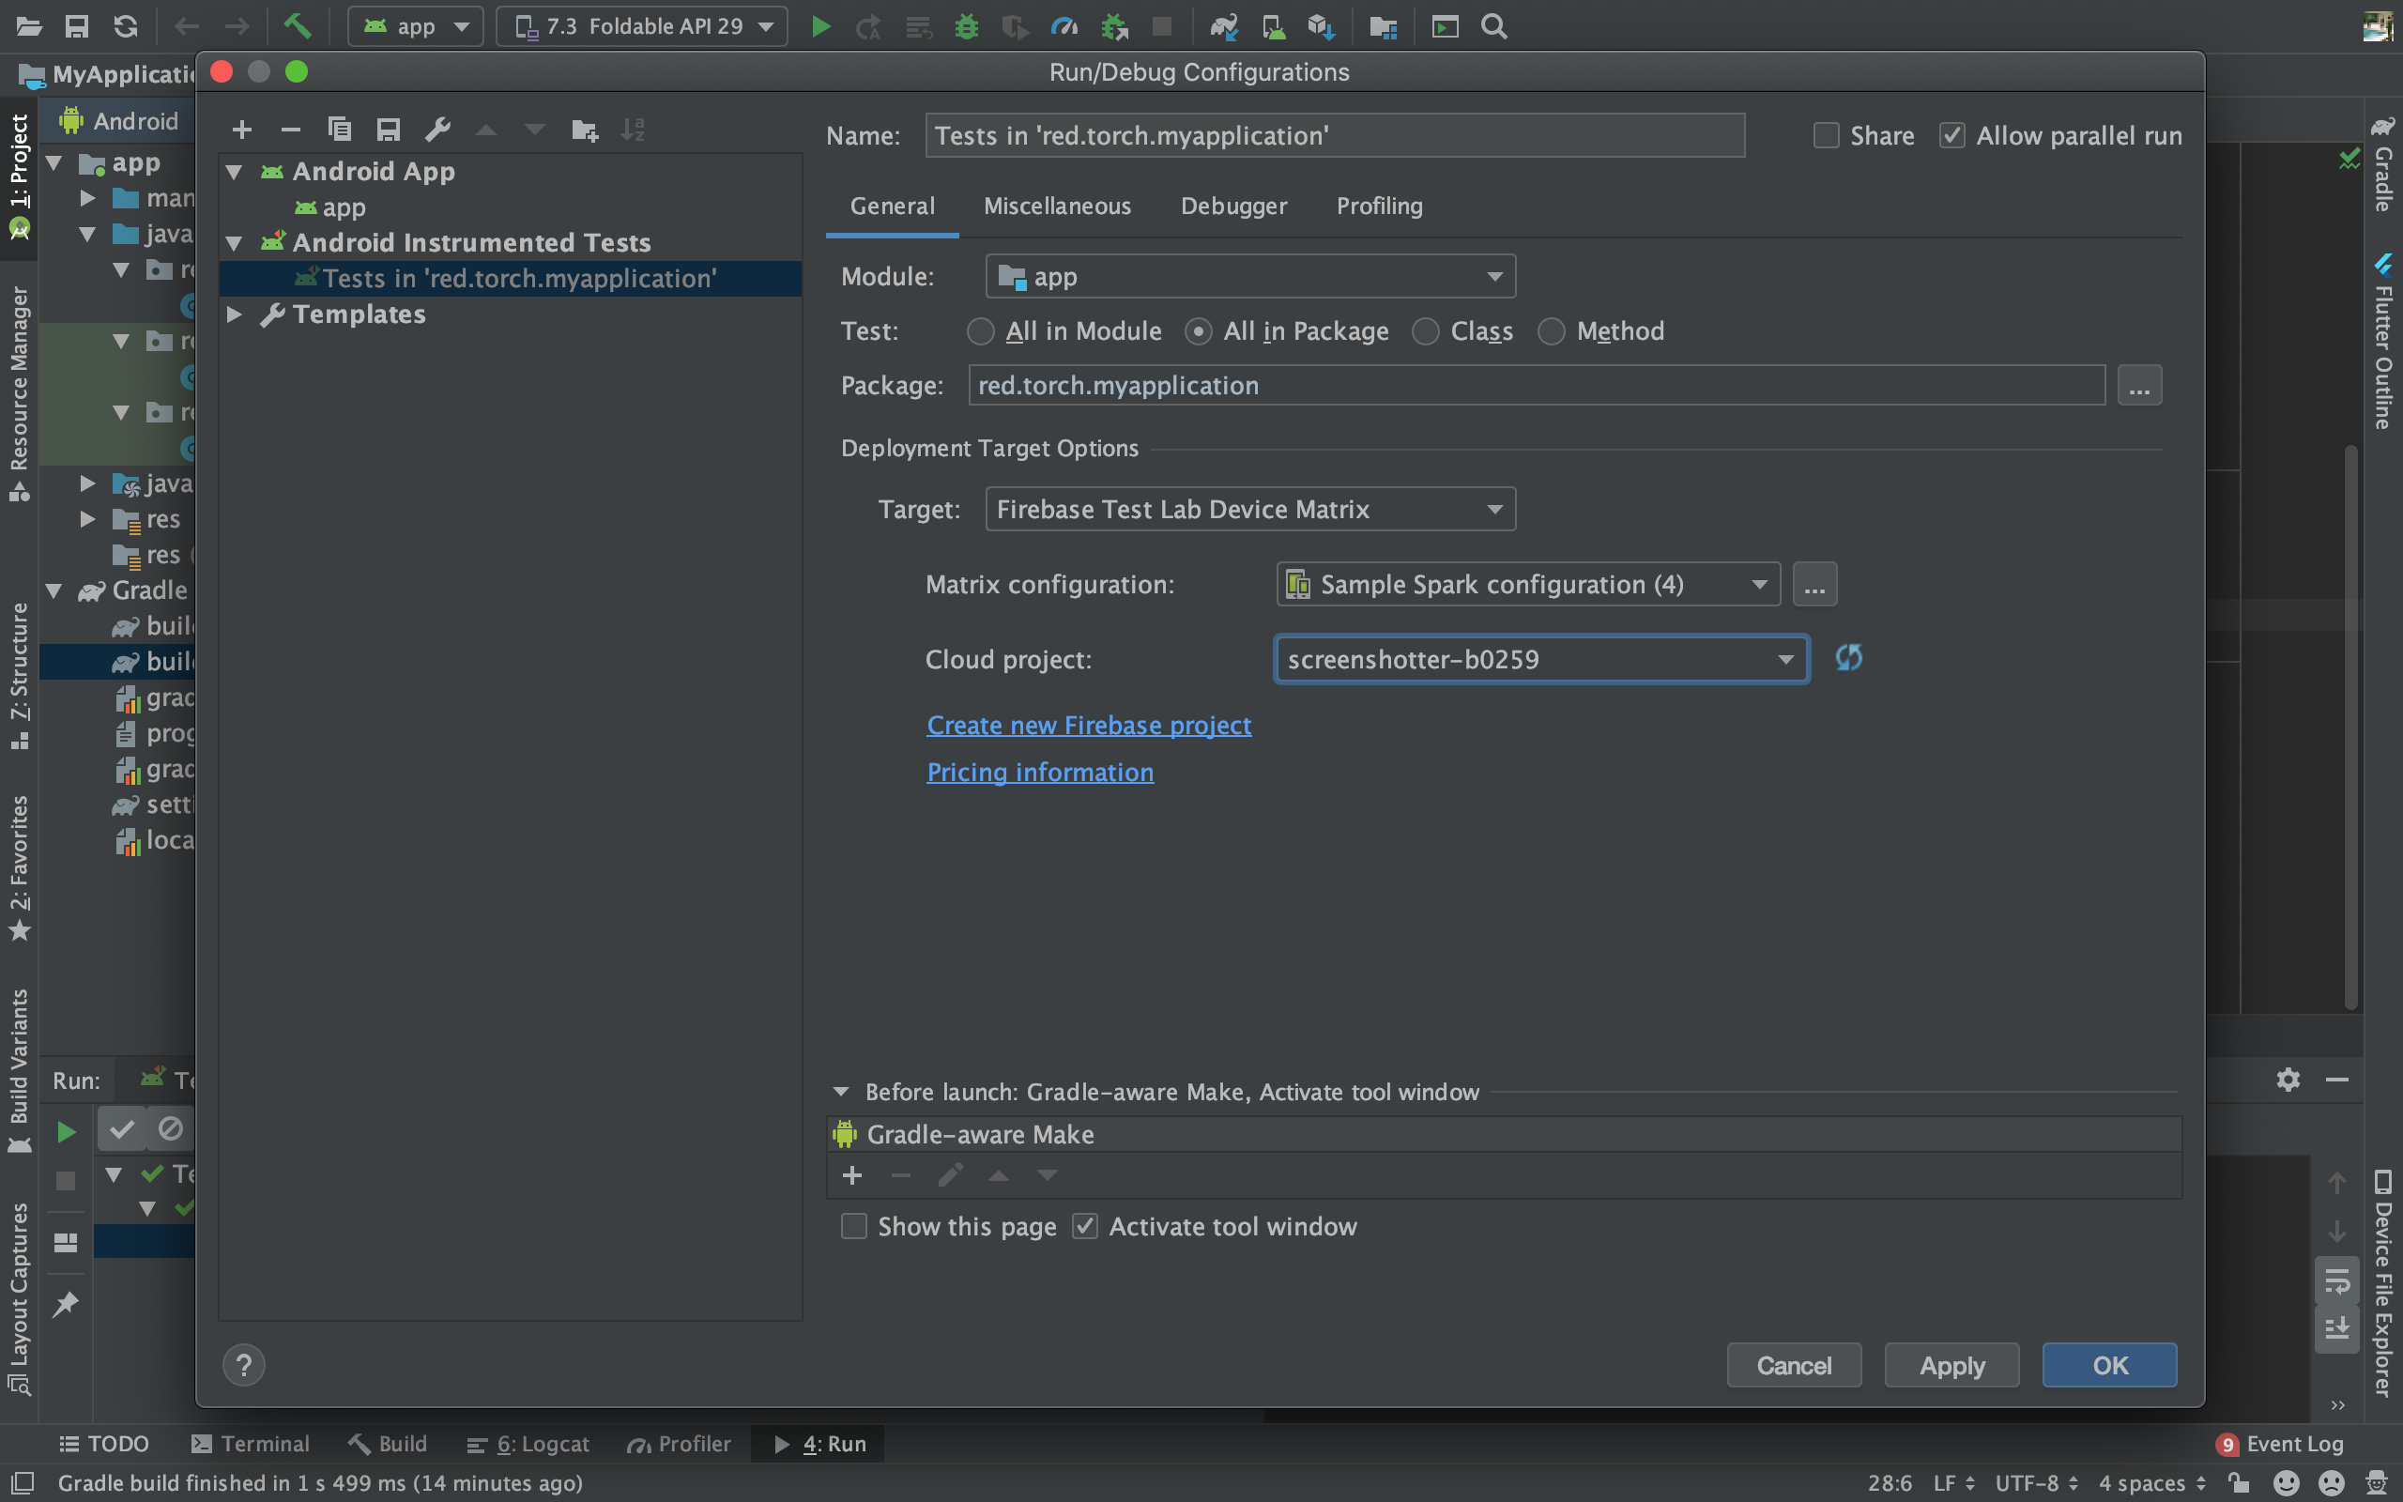Click the refresh Firebase project icon
The height and width of the screenshot is (1502, 2403).
(x=1847, y=657)
